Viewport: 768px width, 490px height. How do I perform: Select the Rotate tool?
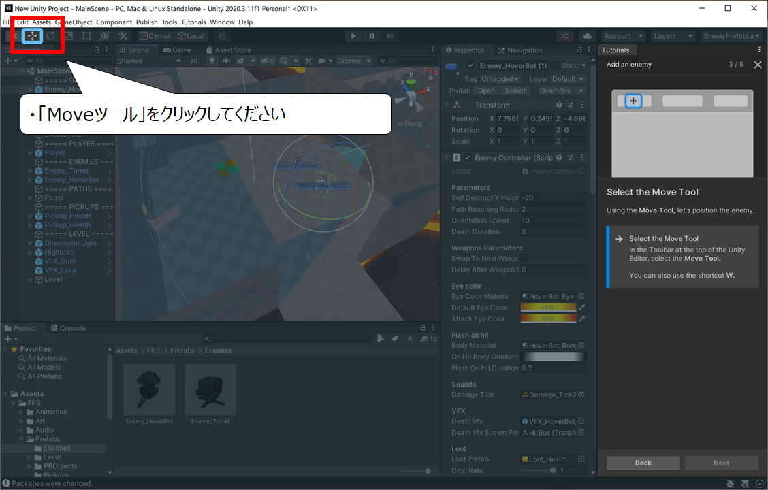click(x=50, y=36)
